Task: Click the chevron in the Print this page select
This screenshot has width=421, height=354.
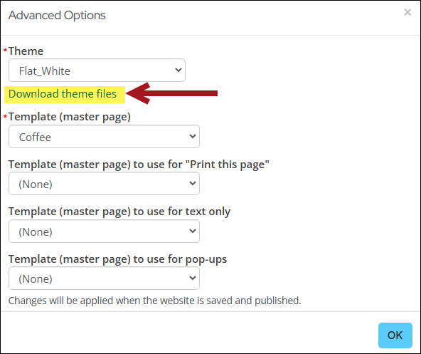Action: (x=193, y=184)
